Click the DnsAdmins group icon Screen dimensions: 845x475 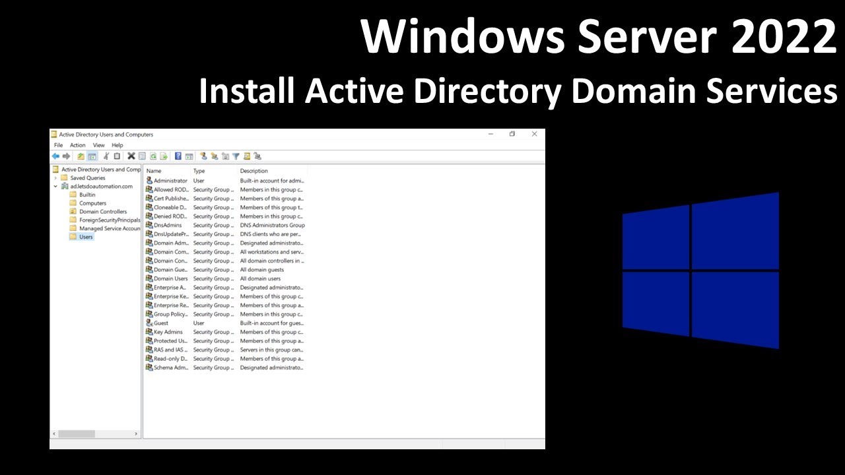coord(149,225)
